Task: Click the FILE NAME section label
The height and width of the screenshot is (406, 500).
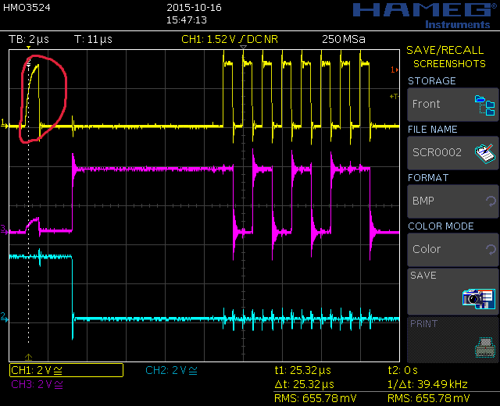Action: [x=433, y=130]
